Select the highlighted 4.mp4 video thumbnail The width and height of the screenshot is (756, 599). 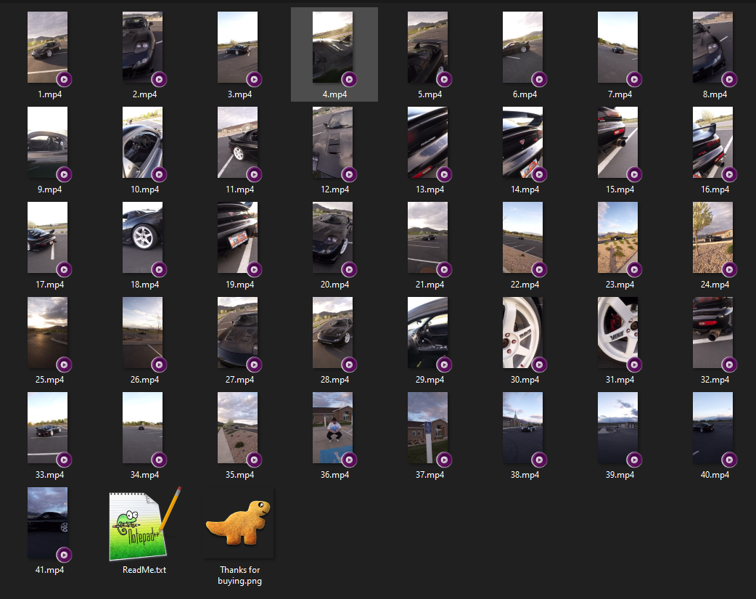332,46
